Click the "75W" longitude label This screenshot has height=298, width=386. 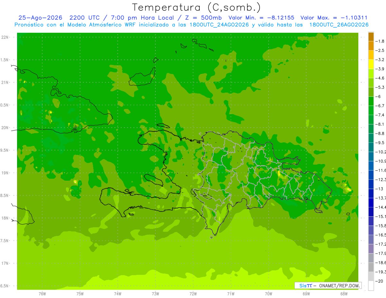(80, 293)
